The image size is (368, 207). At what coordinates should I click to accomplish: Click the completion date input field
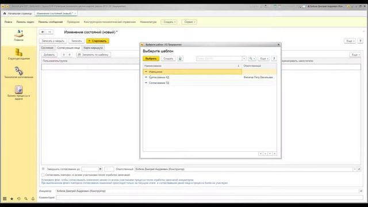tap(90, 169)
